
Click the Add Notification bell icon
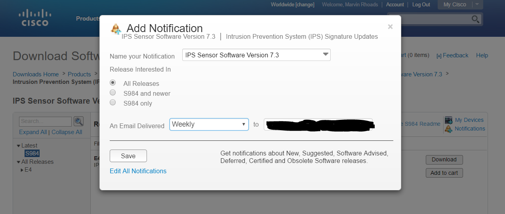[x=116, y=28]
